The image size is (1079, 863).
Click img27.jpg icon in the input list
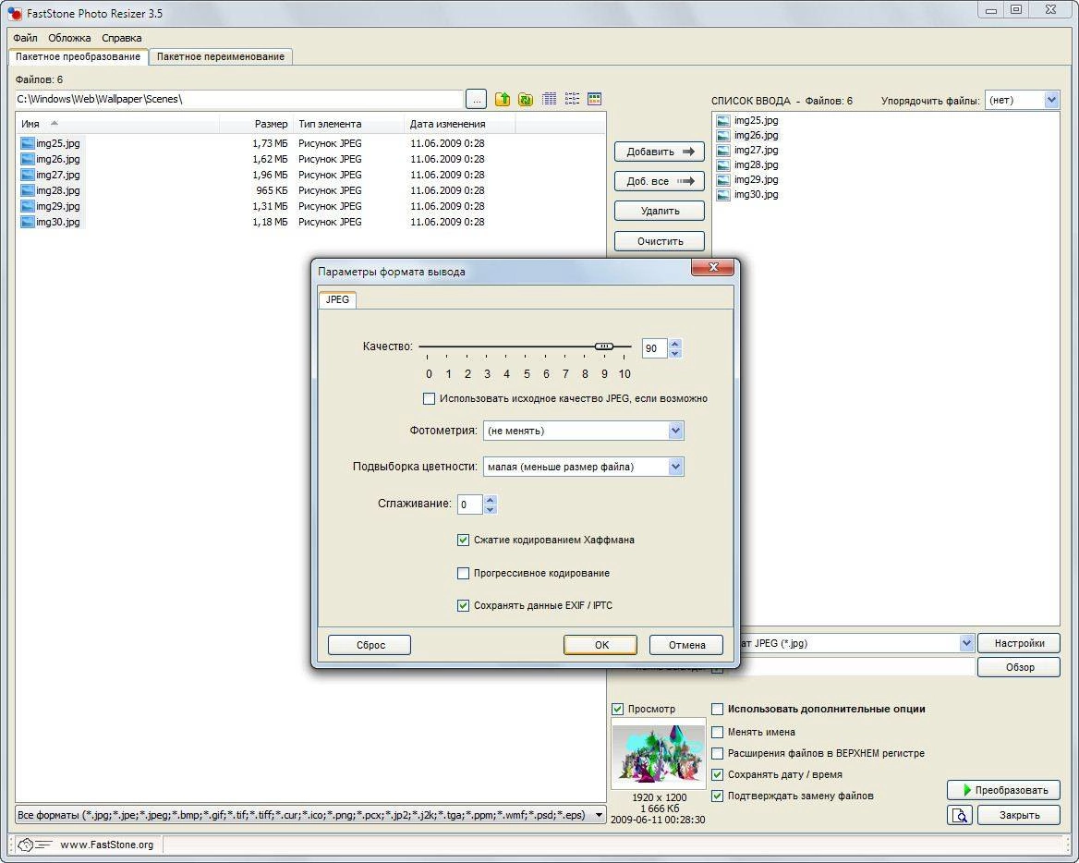coord(723,150)
